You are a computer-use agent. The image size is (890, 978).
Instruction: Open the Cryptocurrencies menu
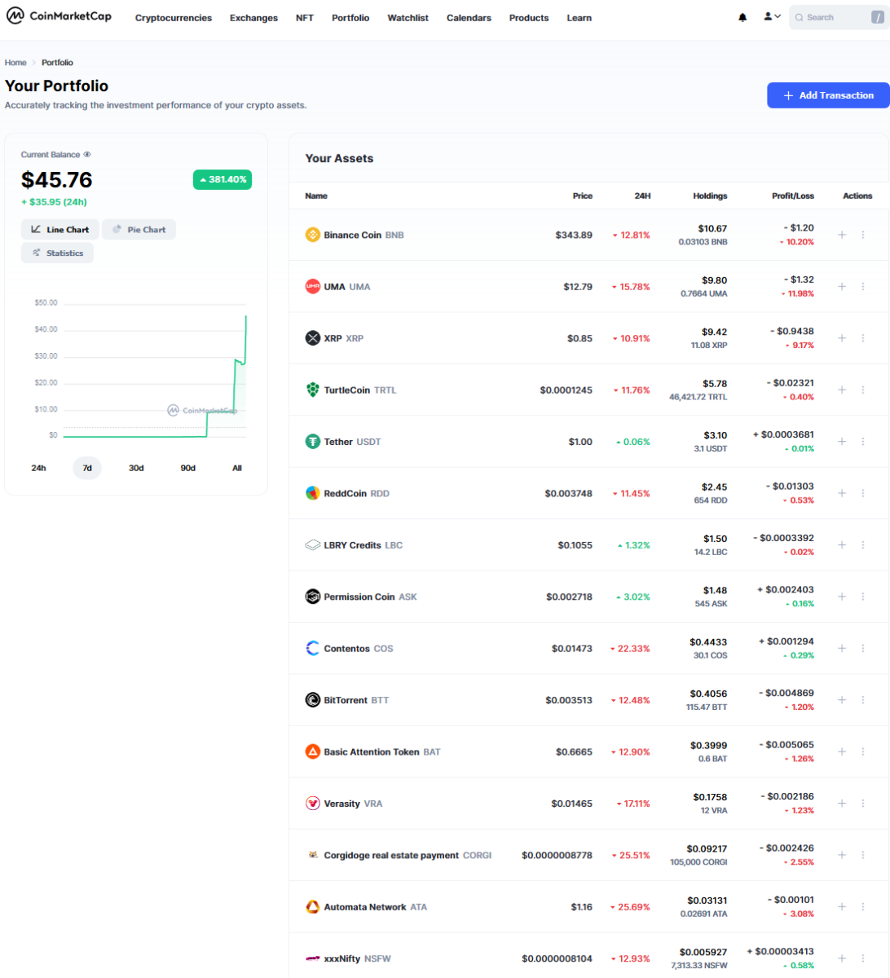click(x=173, y=17)
